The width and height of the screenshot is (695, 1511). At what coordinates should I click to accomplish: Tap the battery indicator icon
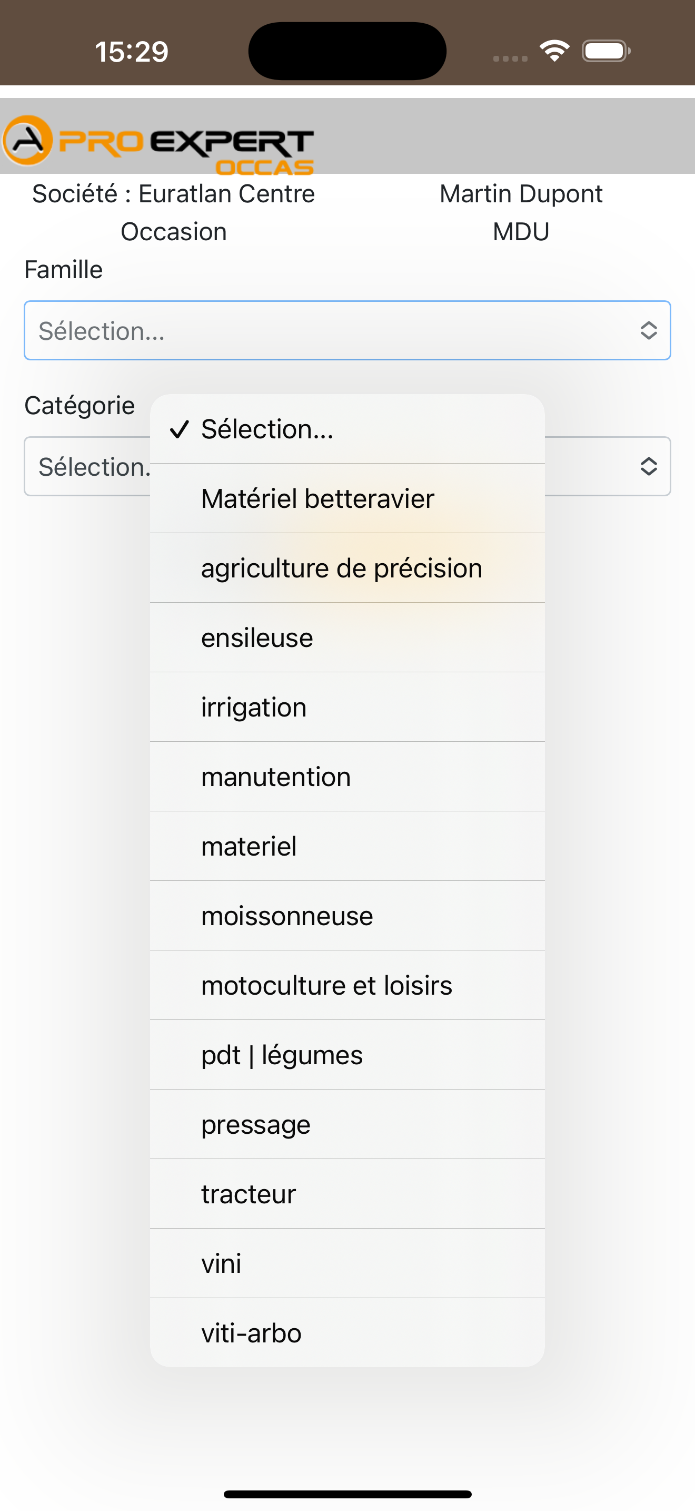click(x=606, y=51)
